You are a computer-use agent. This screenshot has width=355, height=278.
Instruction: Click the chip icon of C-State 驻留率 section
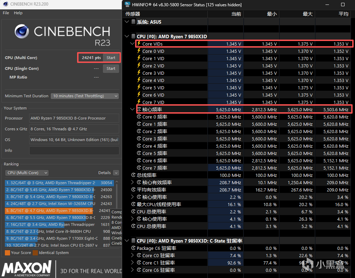pos(133,240)
